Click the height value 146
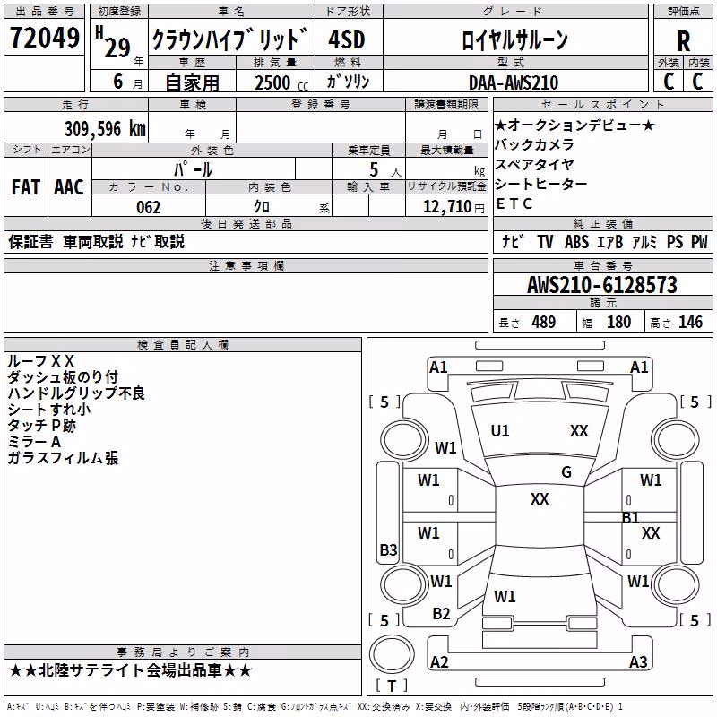The image size is (717, 717). pyautogui.click(x=690, y=323)
